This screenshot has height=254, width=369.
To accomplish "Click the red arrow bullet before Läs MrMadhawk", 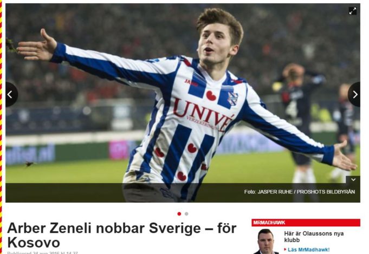I will [x=285, y=250].
